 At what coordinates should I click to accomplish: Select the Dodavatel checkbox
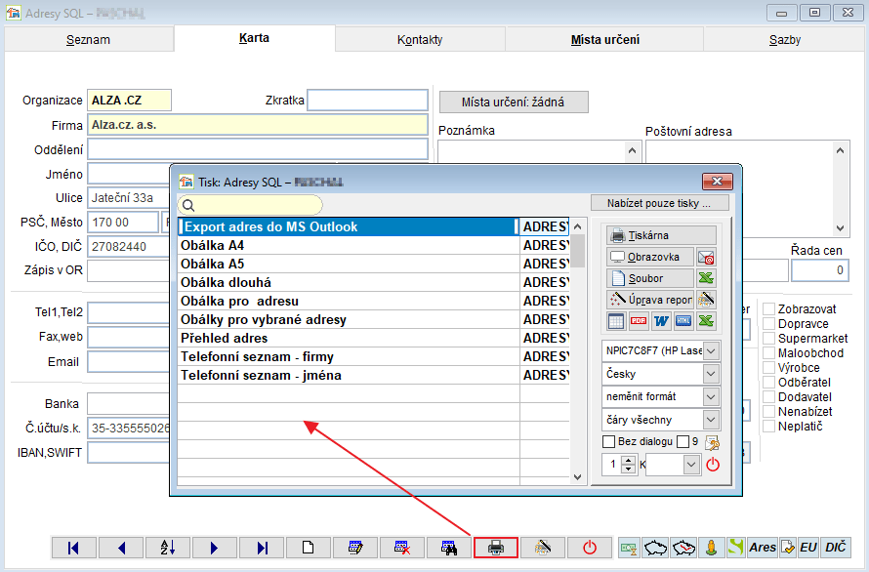768,397
